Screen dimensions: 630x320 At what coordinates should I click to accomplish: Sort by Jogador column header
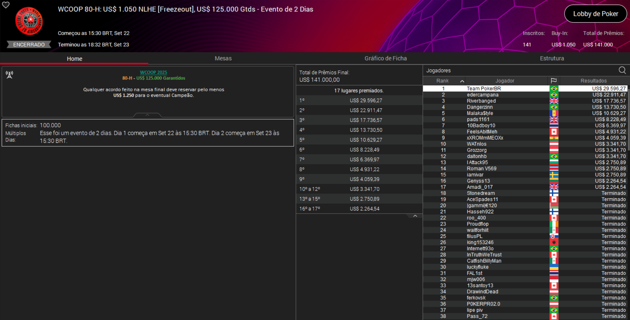(505, 81)
